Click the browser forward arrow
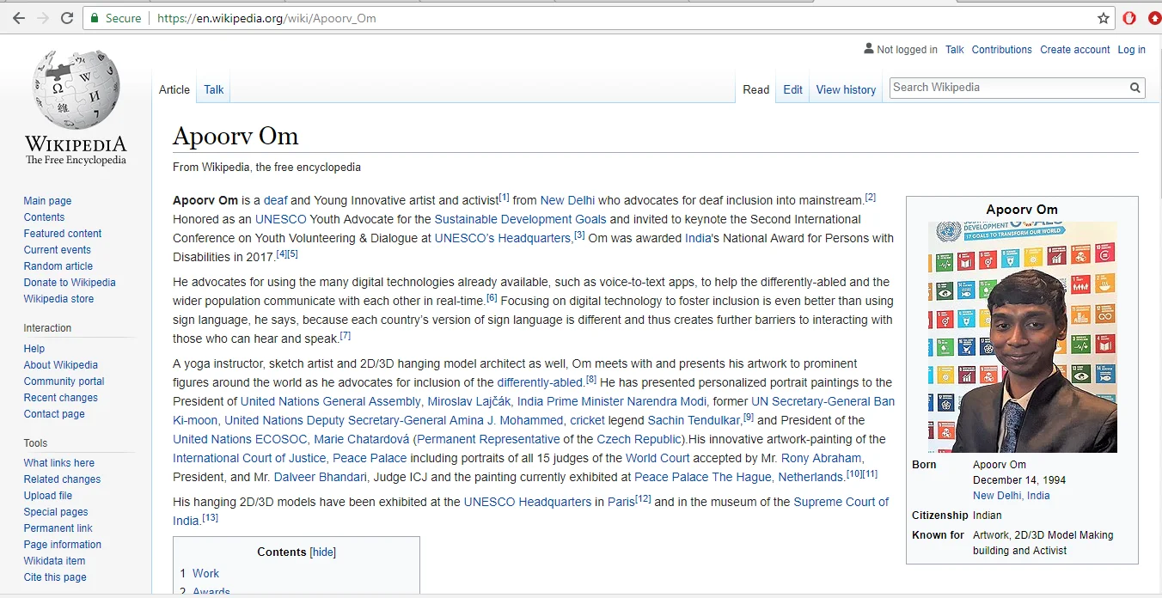This screenshot has width=1162, height=598. coord(43,18)
